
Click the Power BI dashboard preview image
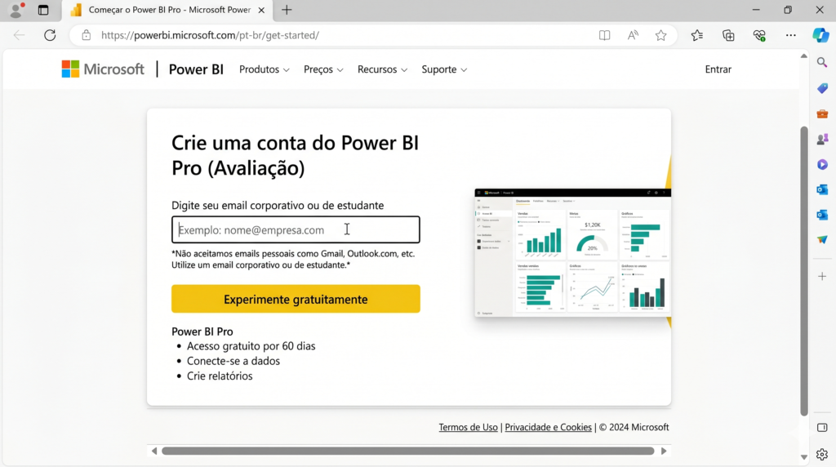pos(572,253)
